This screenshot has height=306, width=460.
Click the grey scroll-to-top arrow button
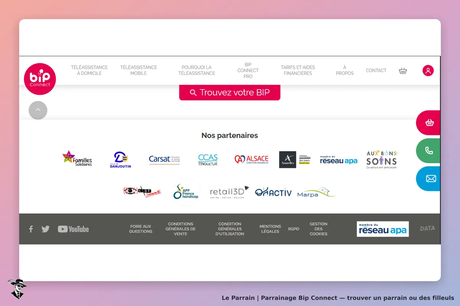38,110
